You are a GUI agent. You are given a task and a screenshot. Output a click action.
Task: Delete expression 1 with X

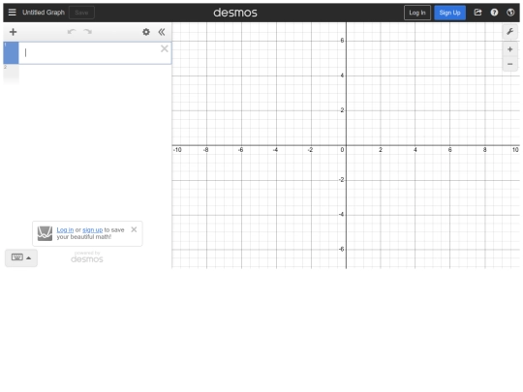coord(164,48)
